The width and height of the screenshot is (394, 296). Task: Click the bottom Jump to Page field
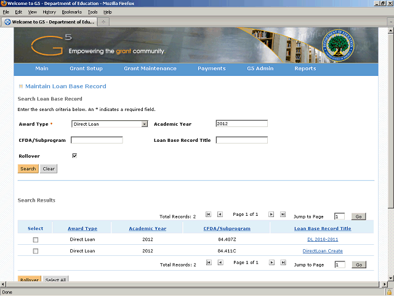[x=340, y=265]
